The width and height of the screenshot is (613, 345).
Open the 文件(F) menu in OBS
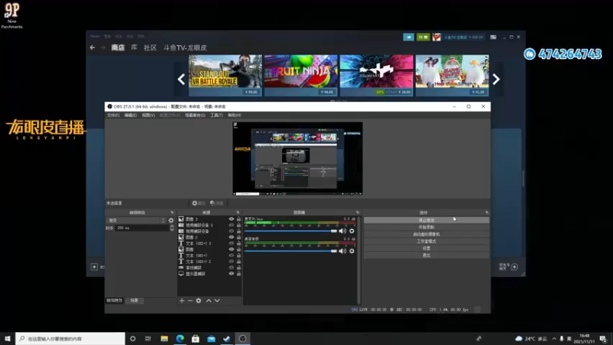click(x=113, y=115)
